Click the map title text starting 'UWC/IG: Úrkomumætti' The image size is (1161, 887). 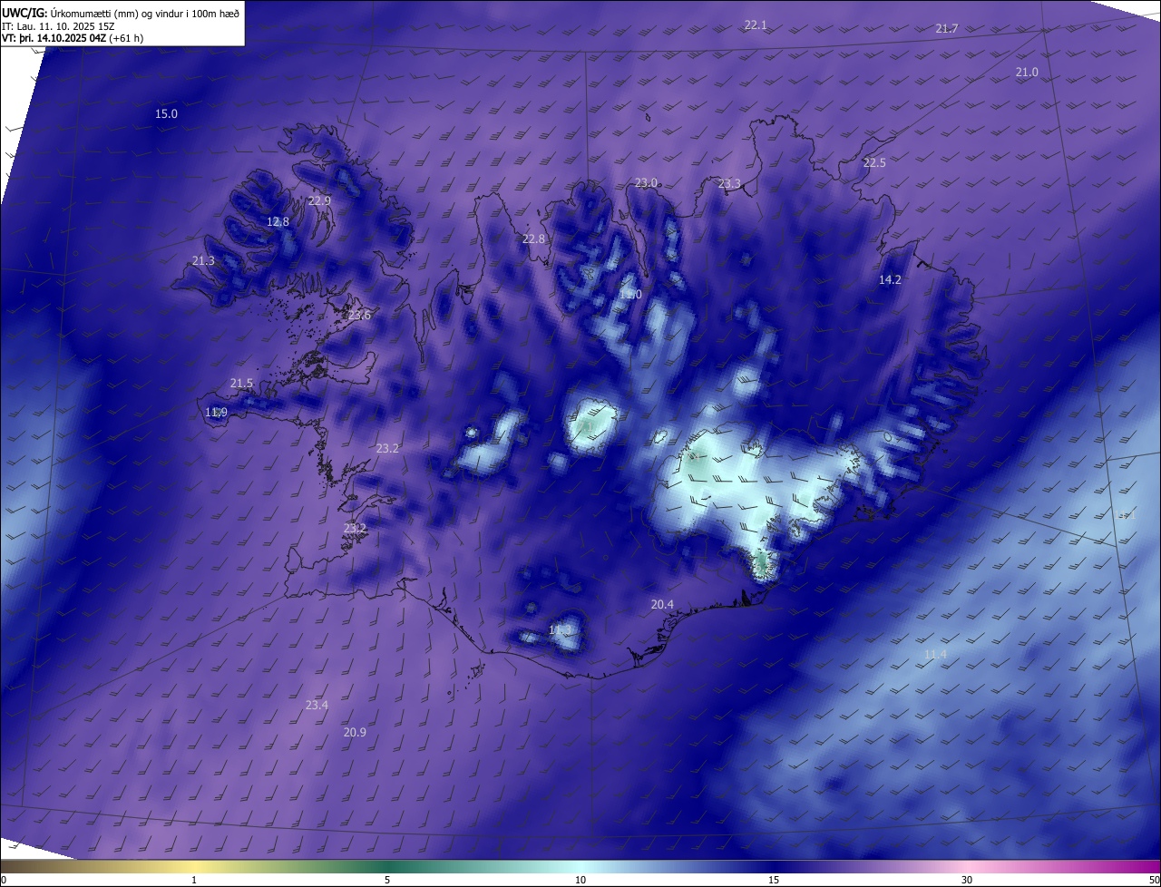click(x=121, y=12)
